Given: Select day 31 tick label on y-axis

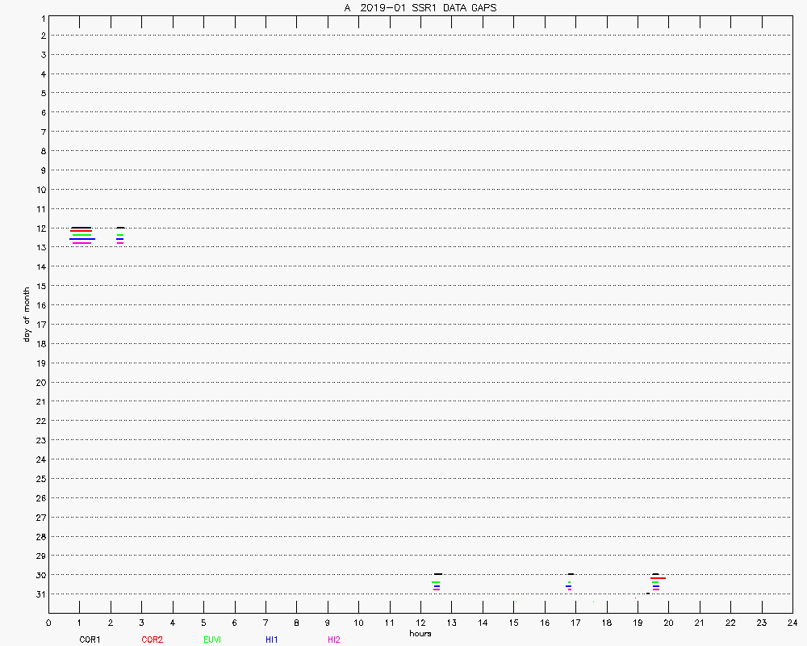Looking at the screenshot, I should (x=39, y=594).
